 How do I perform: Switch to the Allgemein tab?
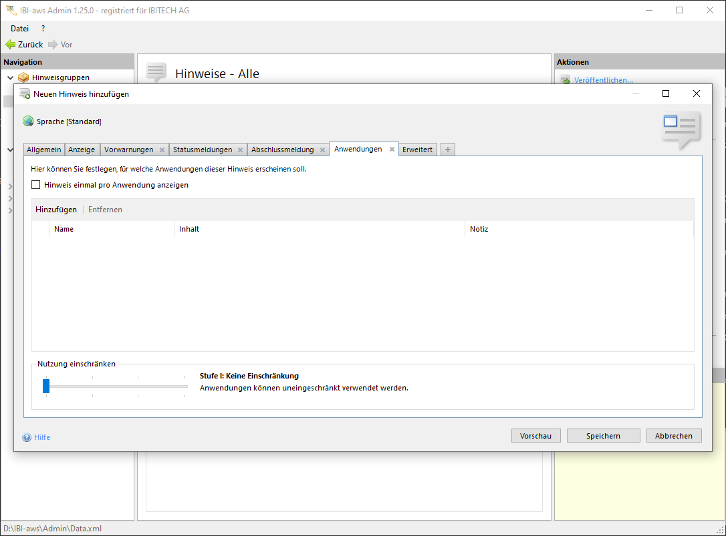(x=43, y=150)
